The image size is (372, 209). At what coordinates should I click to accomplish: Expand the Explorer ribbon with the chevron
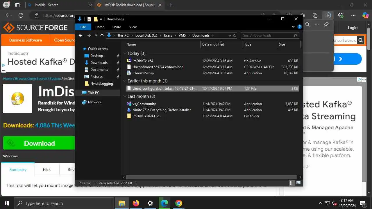point(293,27)
